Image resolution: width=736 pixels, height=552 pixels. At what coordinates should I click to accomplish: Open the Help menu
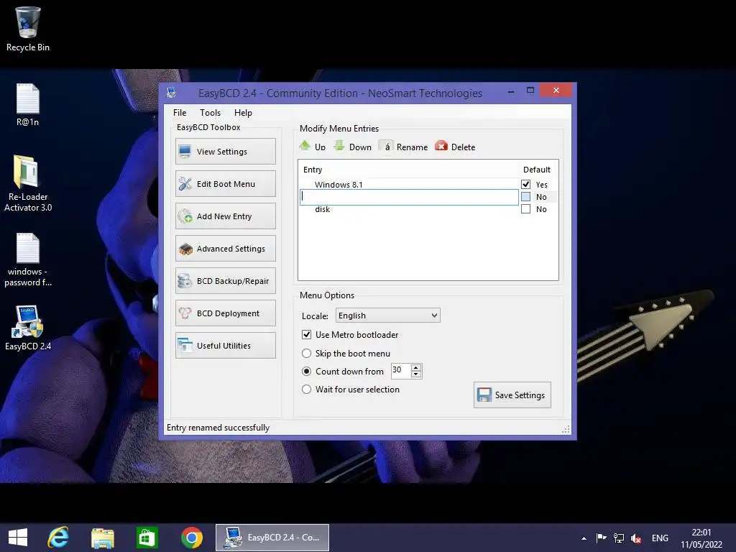[243, 113]
